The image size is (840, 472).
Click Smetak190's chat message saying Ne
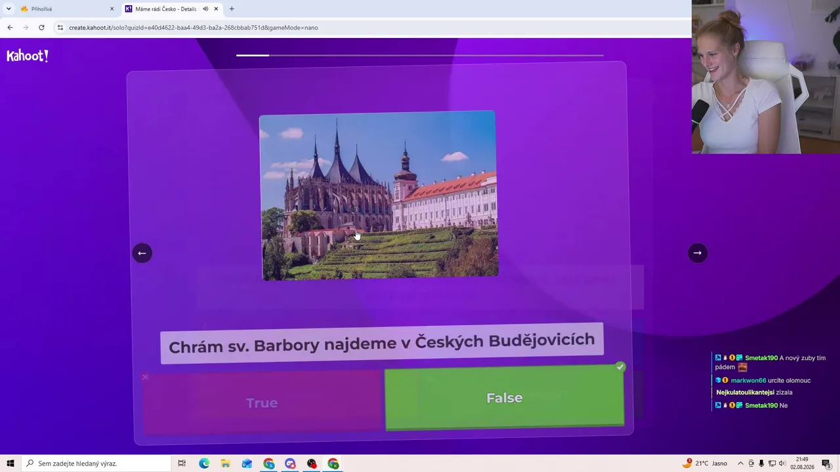(751, 405)
